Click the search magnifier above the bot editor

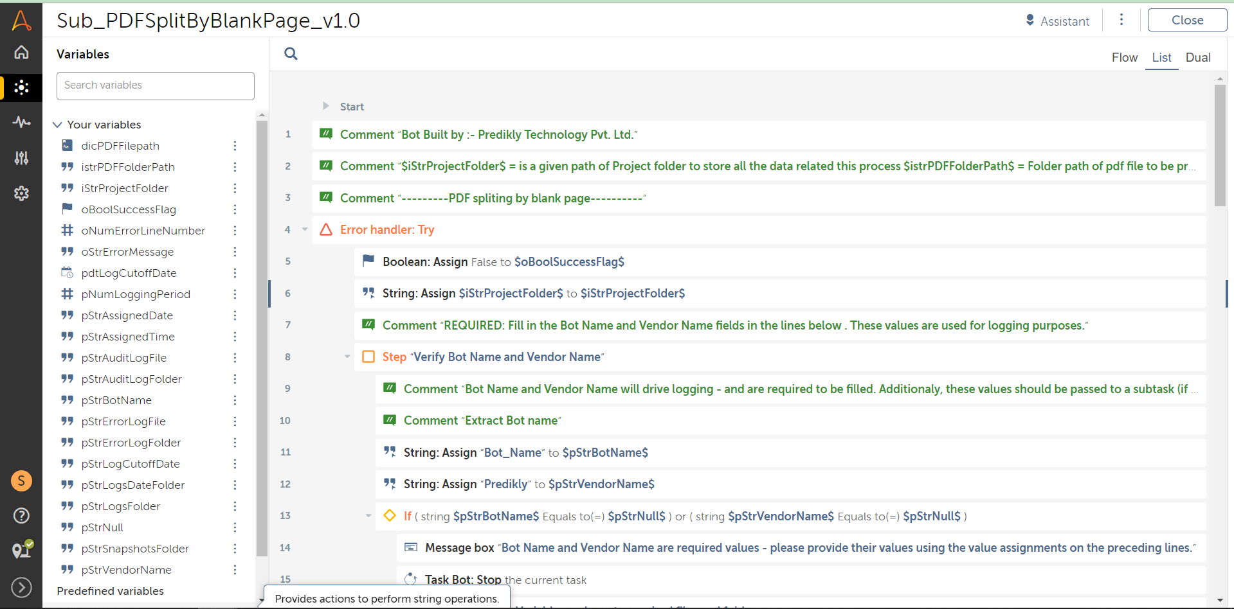(x=291, y=54)
